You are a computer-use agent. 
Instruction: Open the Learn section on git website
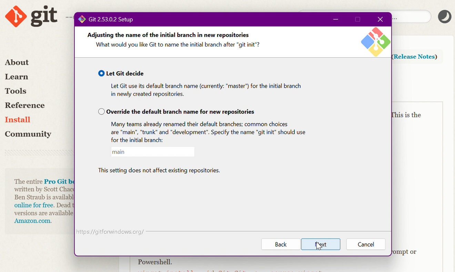pos(17,77)
